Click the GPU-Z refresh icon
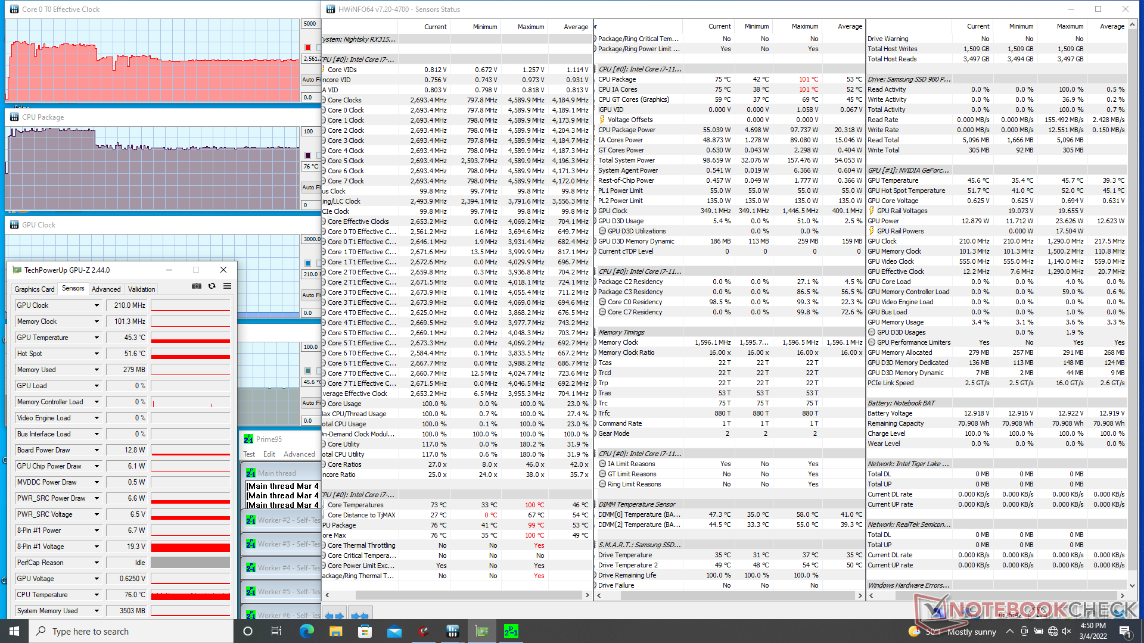Image resolution: width=1144 pixels, height=643 pixels. coord(212,286)
